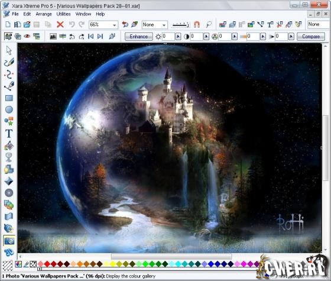Viewport: 331px width, 281px height.
Task: Select the Transparency wine-glass tool
Action: [9, 157]
